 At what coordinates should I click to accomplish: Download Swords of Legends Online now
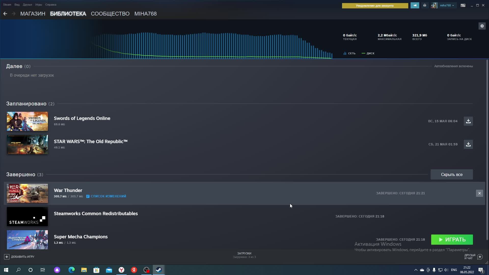pos(468,121)
